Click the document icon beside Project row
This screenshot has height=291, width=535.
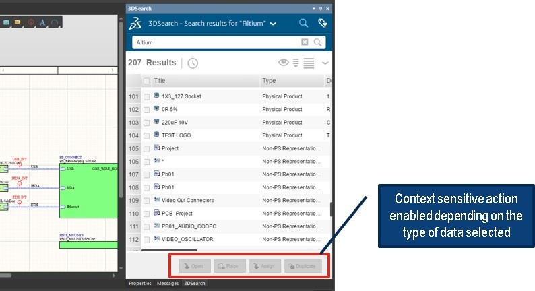point(156,148)
